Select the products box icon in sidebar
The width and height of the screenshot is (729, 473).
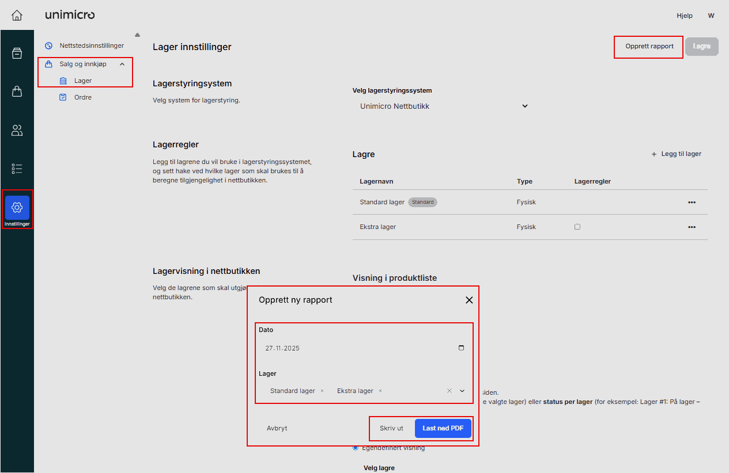click(17, 52)
